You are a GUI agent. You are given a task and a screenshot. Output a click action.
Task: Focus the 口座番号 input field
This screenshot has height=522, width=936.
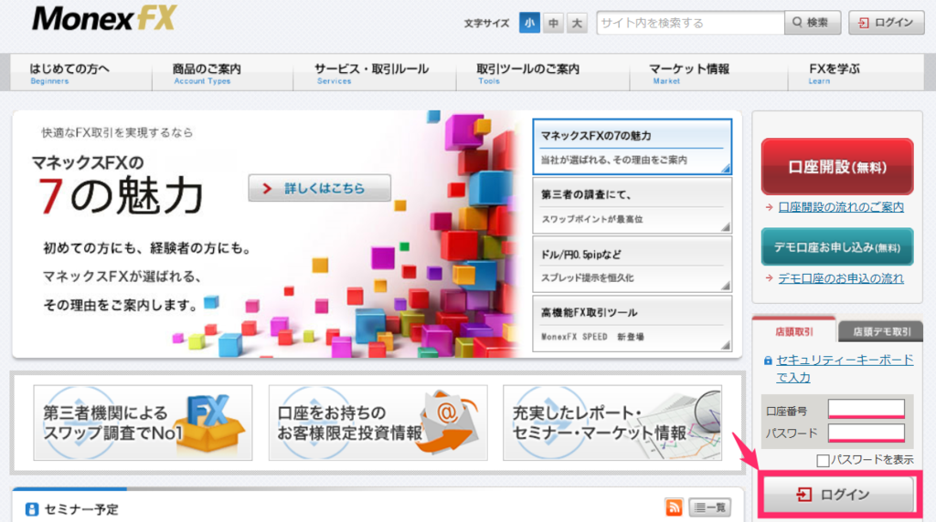point(867,409)
